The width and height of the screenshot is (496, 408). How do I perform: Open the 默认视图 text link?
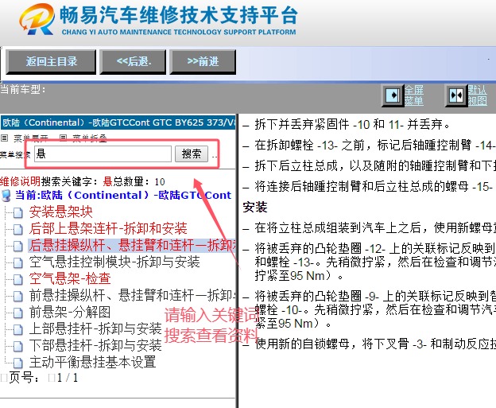478,95
